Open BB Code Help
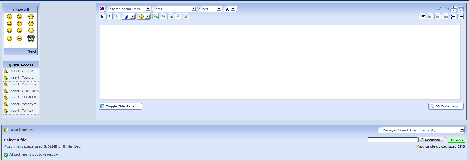Image resolution: width=469 pixels, height=161 pixels. point(446,106)
